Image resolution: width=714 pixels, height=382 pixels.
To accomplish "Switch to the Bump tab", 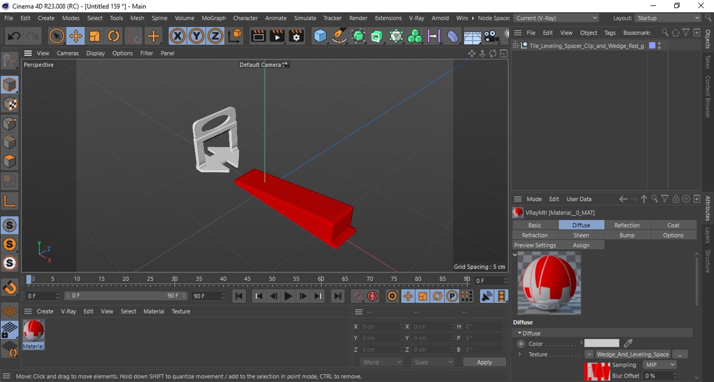I will [x=627, y=235].
